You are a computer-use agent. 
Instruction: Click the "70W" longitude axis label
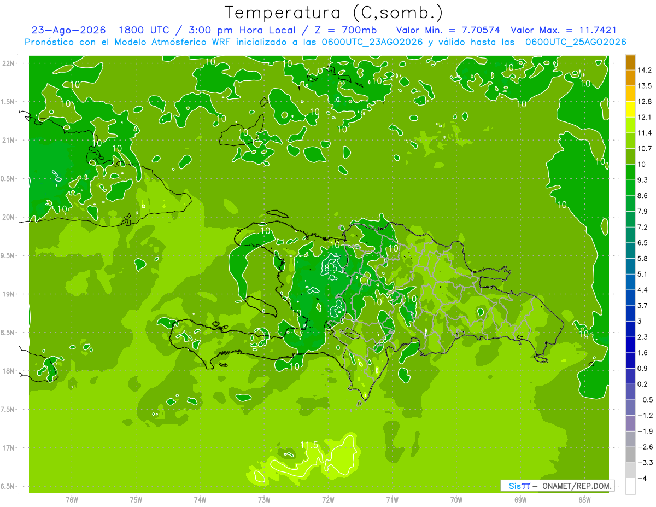pos(456,499)
